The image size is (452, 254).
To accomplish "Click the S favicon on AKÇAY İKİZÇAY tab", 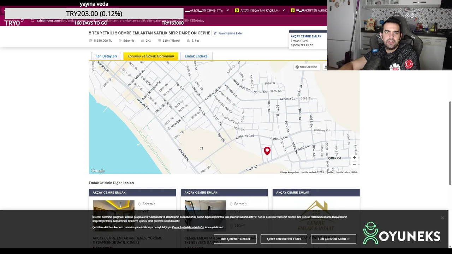I will (x=237, y=11).
